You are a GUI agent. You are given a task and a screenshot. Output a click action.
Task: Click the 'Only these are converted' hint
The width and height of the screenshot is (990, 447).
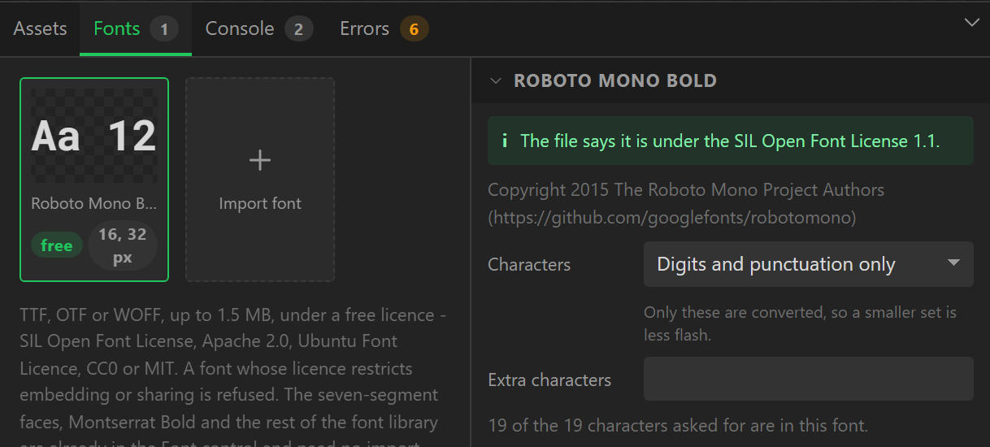[x=800, y=323]
